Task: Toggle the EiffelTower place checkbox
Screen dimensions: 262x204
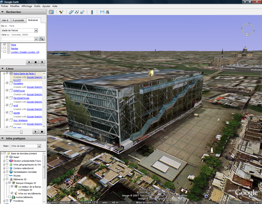Action: (7, 90)
